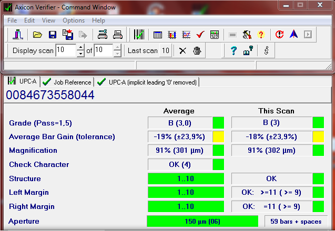Click the Check Character OK (4) value
335x231 pixels.
(x=180, y=165)
